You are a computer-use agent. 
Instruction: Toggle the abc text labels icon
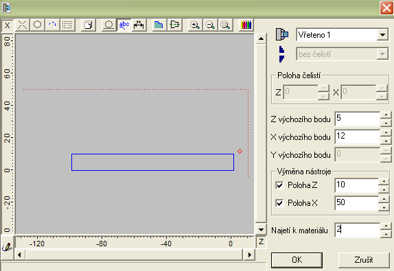(124, 25)
